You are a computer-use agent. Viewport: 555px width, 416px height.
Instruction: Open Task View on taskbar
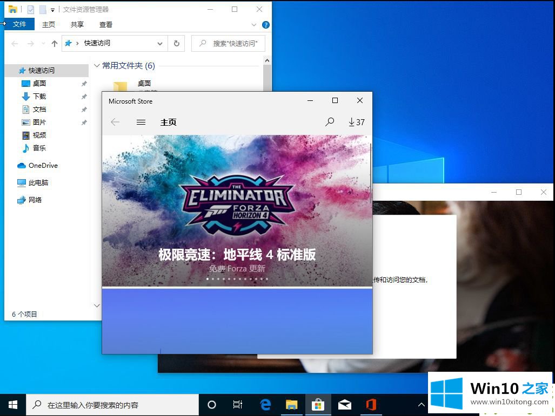click(238, 405)
